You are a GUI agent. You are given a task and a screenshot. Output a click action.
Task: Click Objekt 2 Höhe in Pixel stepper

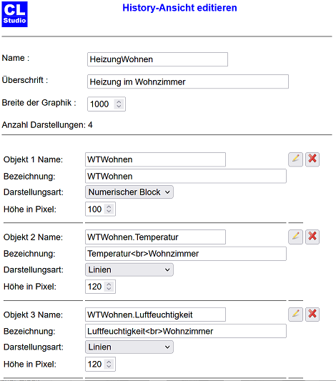click(x=109, y=287)
